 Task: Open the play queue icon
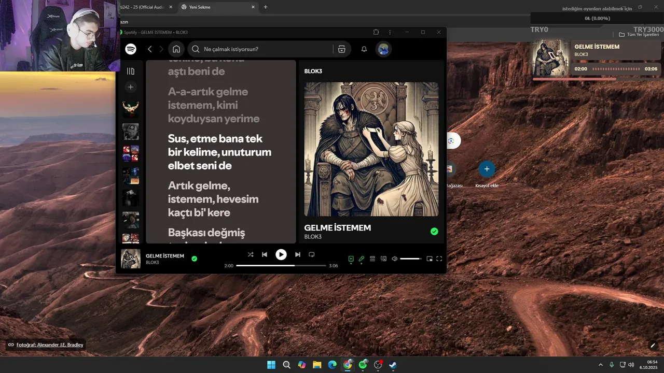(x=372, y=259)
